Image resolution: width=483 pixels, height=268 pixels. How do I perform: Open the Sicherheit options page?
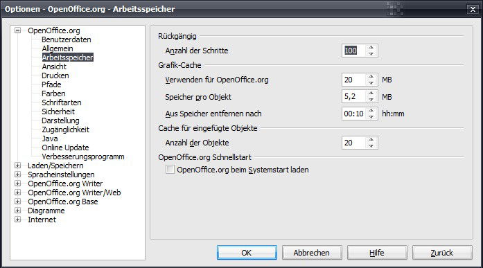pyautogui.click(x=58, y=111)
